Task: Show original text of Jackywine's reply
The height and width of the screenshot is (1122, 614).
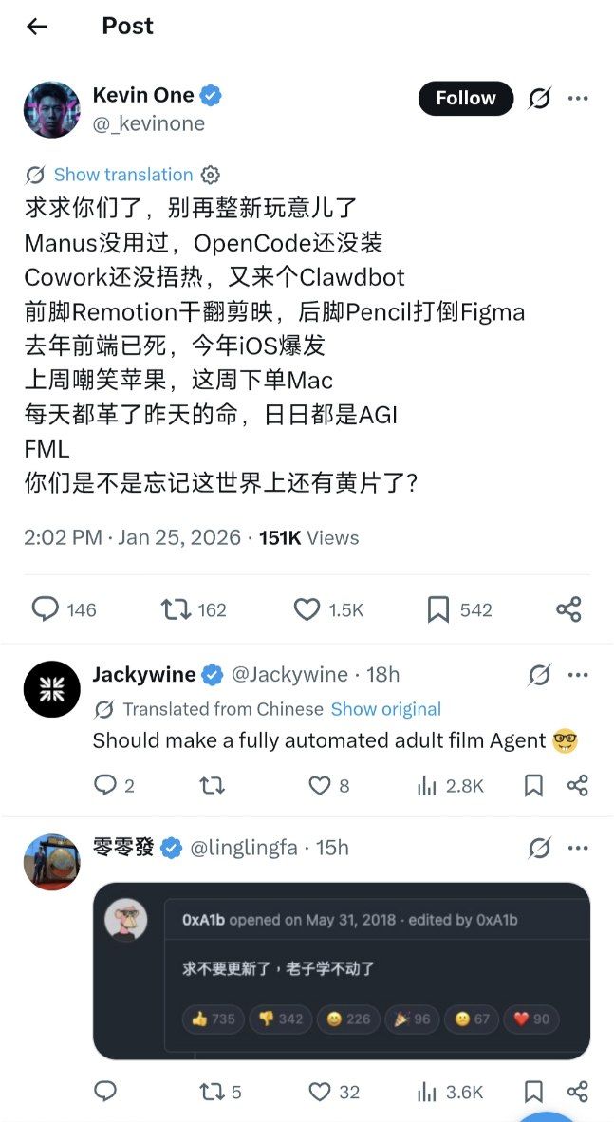Action: click(385, 709)
